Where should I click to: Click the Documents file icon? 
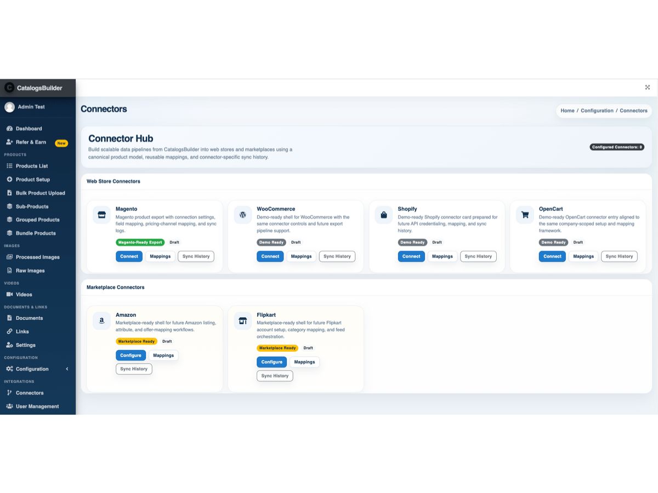tap(9, 318)
